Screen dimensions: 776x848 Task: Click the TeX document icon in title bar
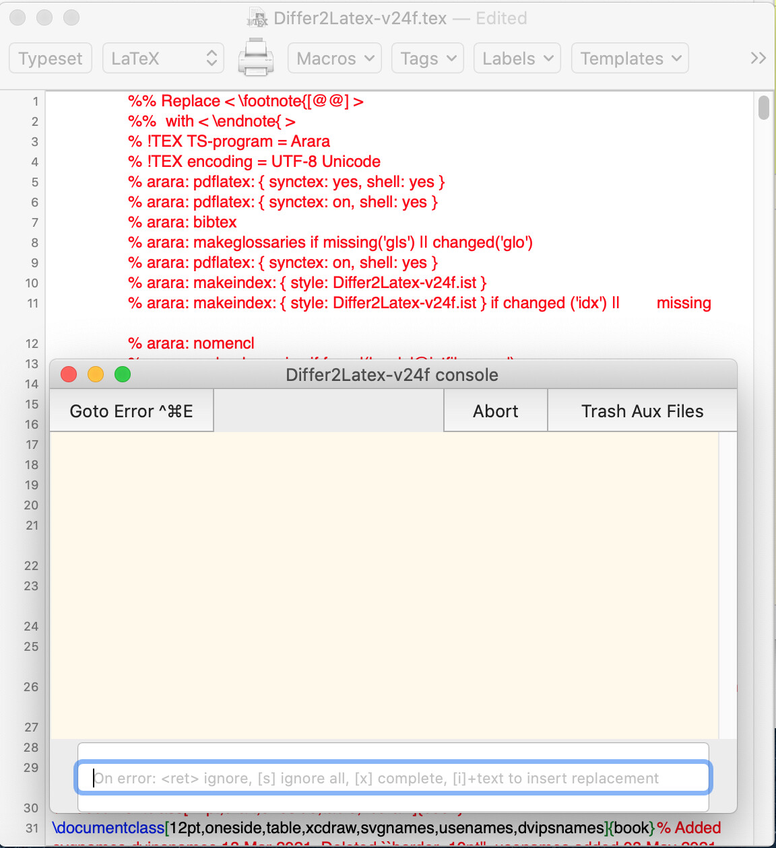click(x=257, y=18)
